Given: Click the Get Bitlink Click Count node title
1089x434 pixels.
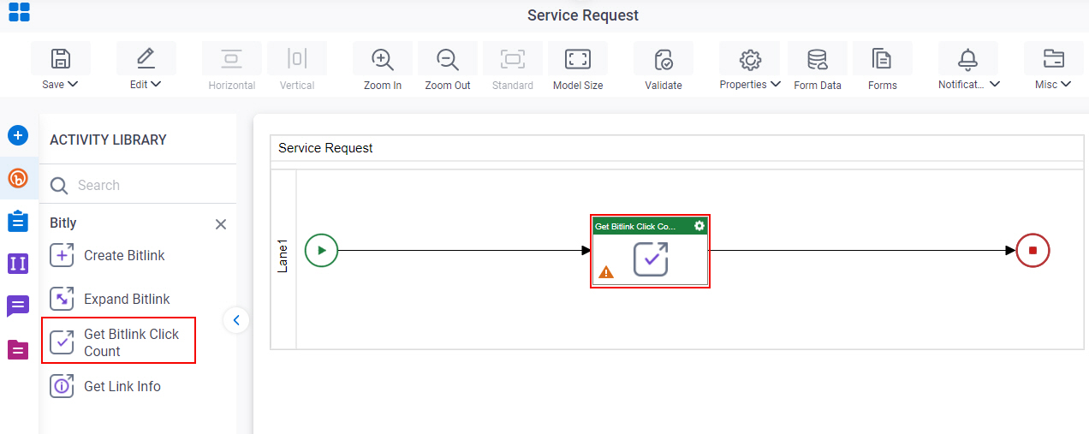Looking at the screenshot, I should click(x=635, y=226).
